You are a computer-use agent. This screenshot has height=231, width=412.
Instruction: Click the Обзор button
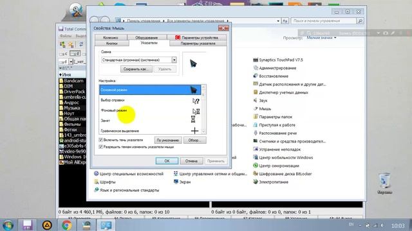pyautogui.click(x=194, y=140)
